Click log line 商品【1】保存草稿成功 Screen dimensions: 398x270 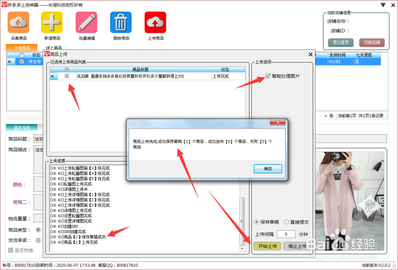click(78, 237)
